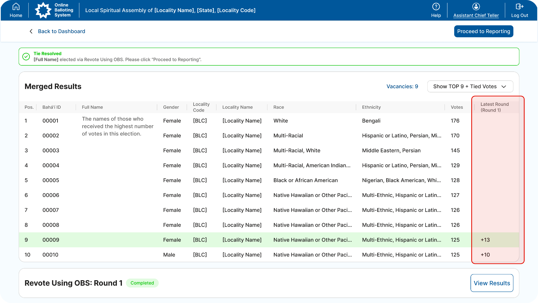Click the back chevron arrow icon
Viewport: 538px width, 303px height.
[31, 31]
